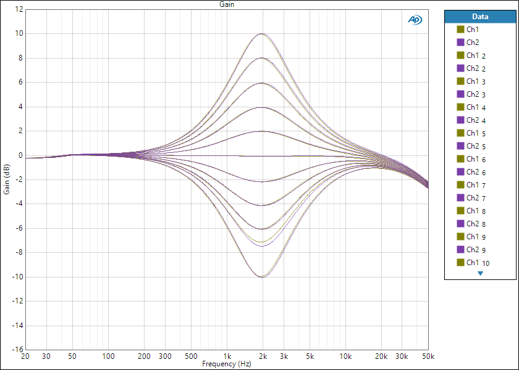Select the Ch1 5 legend label
The image size is (519, 370).
pos(476,133)
